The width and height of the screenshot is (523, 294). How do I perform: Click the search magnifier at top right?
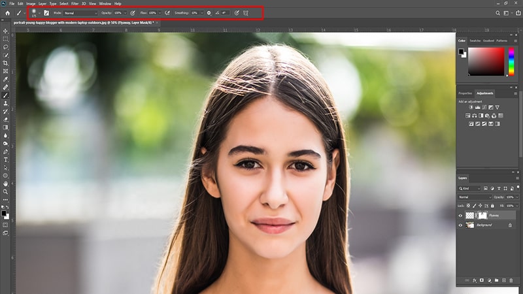[x=498, y=13]
